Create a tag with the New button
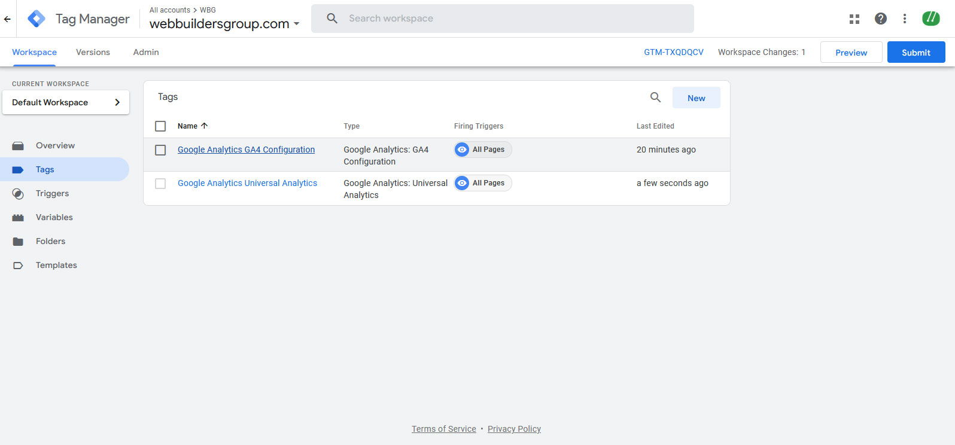955x445 pixels. pyautogui.click(x=697, y=97)
